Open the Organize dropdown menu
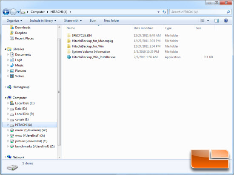The height and width of the screenshot is (175, 234). tap(14, 20)
